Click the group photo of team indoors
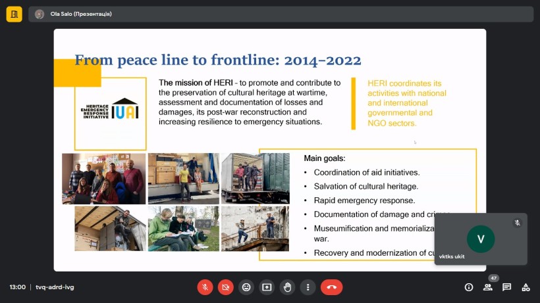Image resolution: width=540 pixels, height=303 pixels. 103,179
